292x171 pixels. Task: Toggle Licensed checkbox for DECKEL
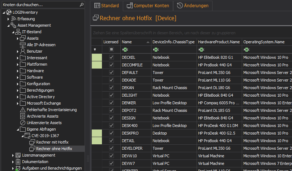[111, 57]
